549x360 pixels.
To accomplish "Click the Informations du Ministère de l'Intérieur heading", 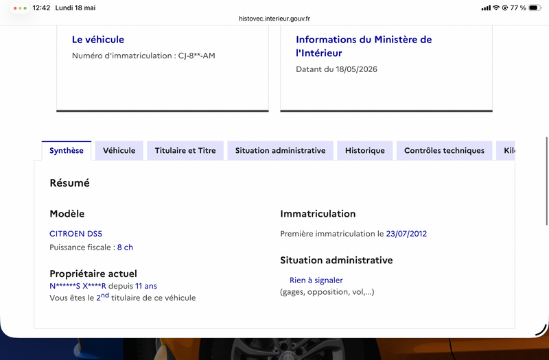I will pyautogui.click(x=364, y=46).
